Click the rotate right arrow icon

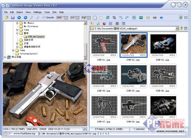pos(127,18)
